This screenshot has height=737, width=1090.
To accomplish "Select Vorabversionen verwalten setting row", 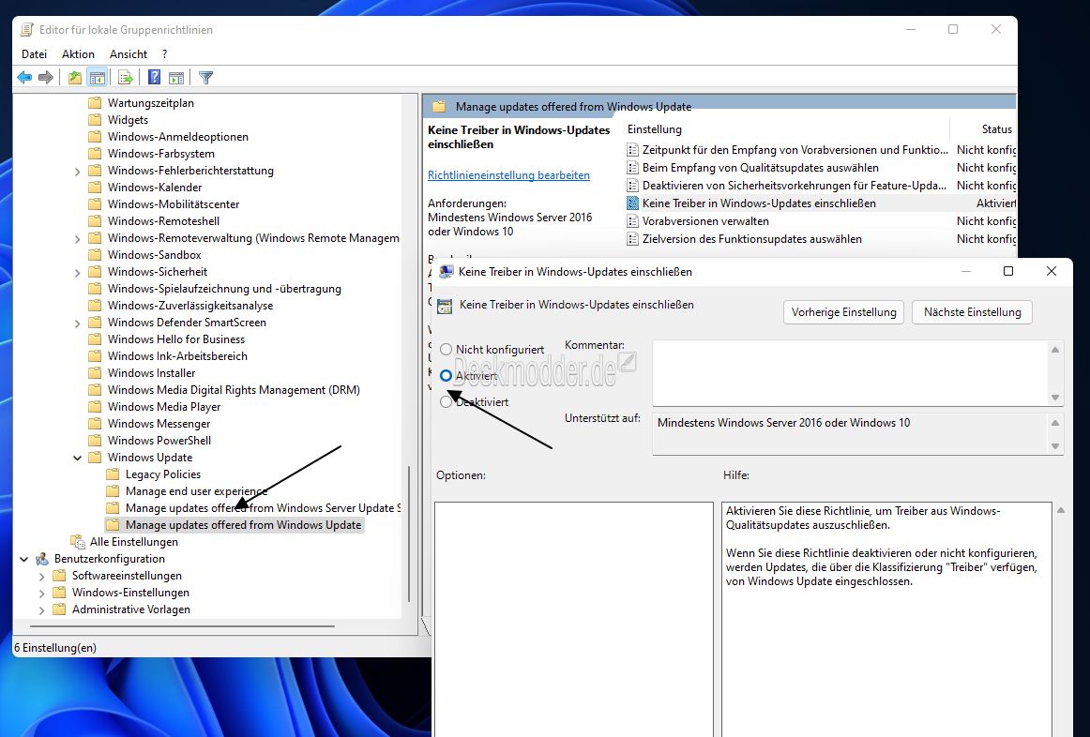I will click(x=821, y=221).
